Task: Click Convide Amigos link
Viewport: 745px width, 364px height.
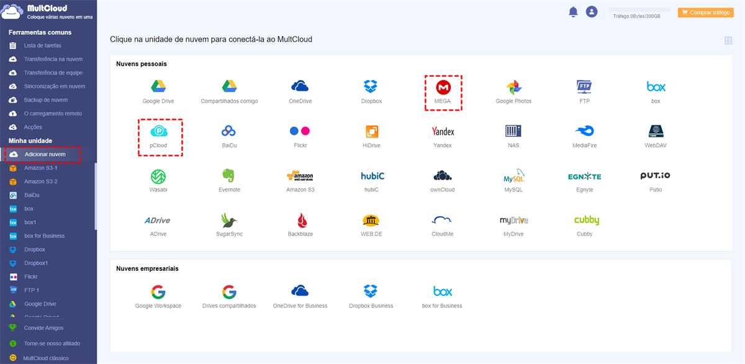Action: click(43, 328)
